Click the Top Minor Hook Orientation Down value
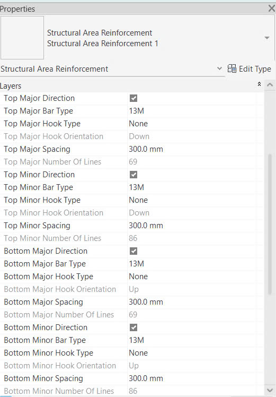 (139, 213)
